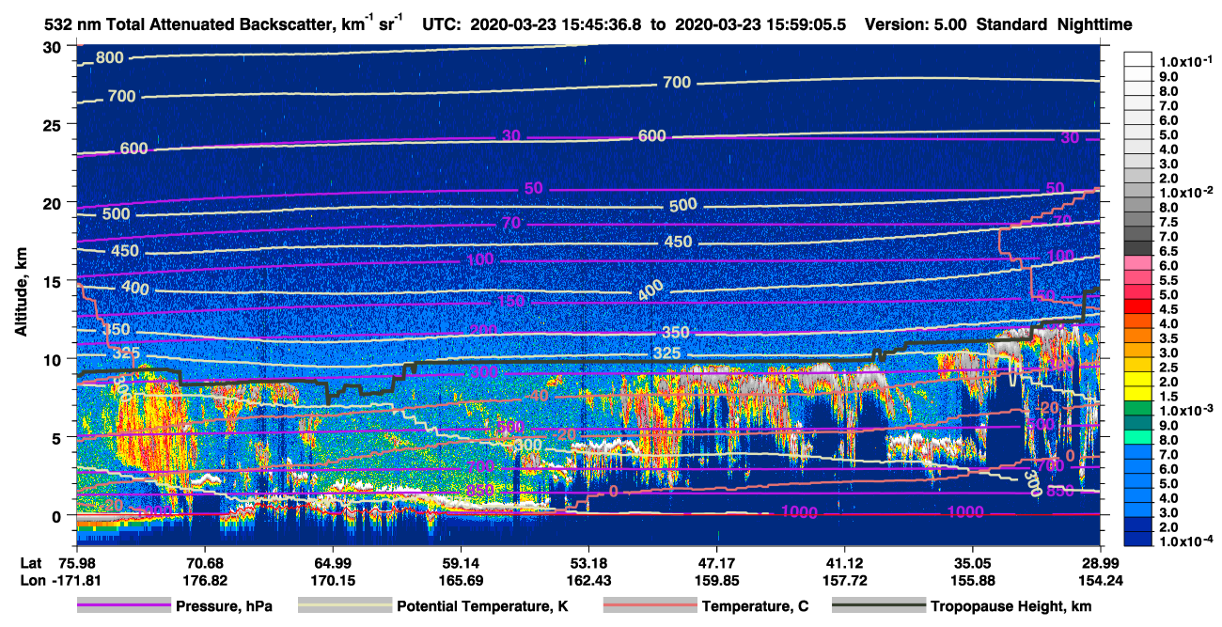Click the salmon Temperature legend line swatch
This screenshot has width=1222, height=627.
click(x=649, y=606)
